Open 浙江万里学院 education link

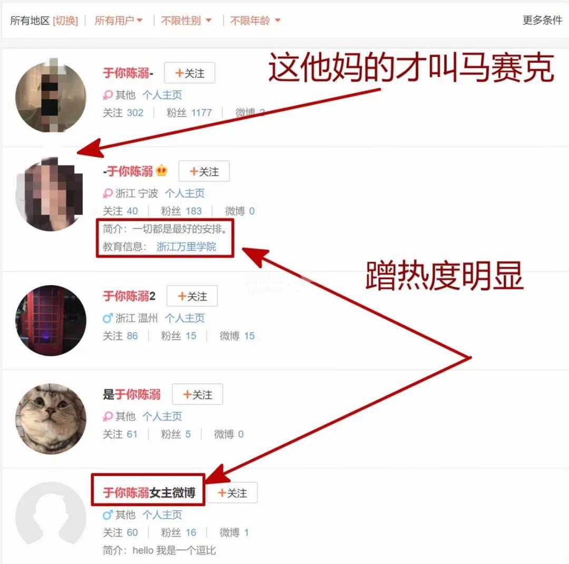pos(186,247)
